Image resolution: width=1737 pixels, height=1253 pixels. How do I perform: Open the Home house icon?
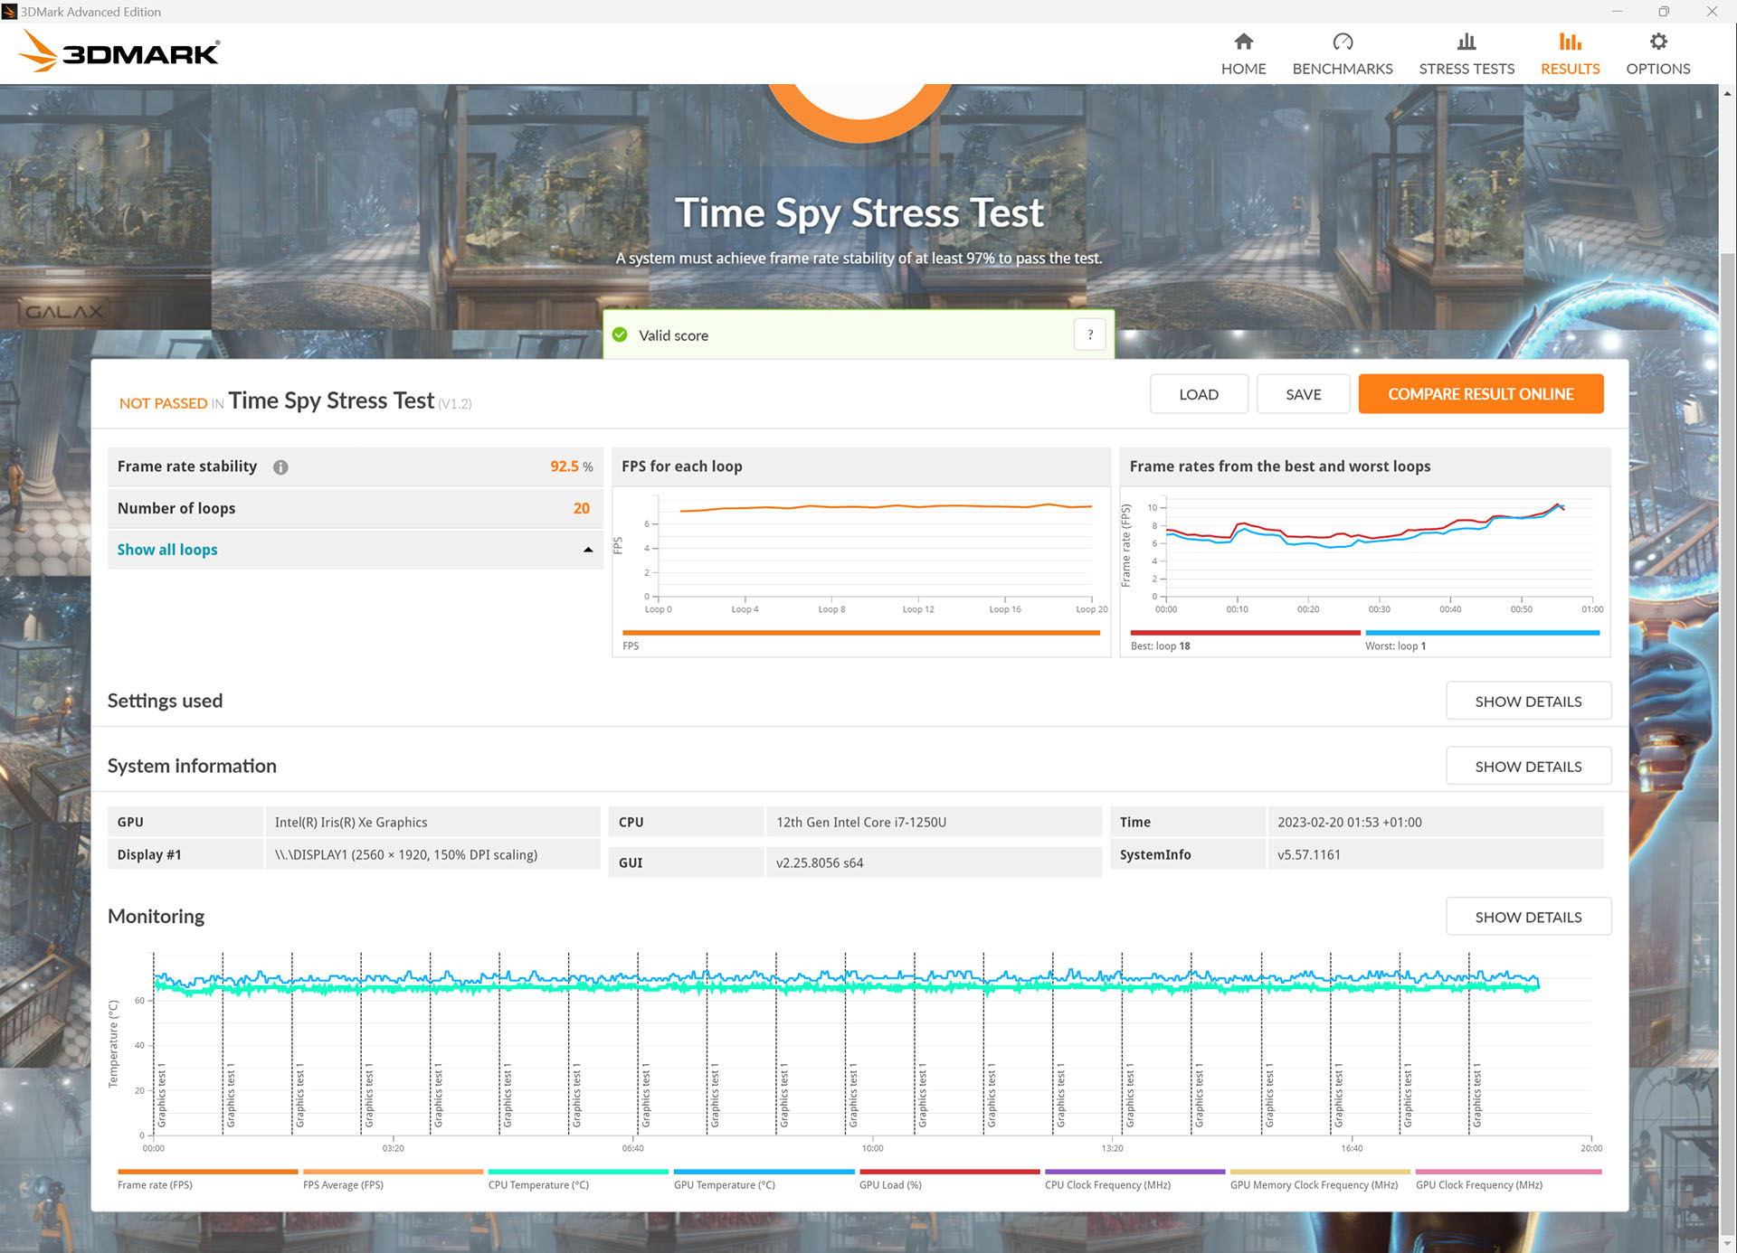pos(1243,42)
